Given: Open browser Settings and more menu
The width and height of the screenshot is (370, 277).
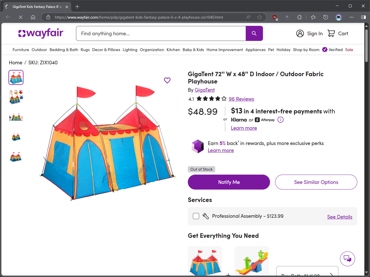Looking at the screenshot, I should [351, 17].
